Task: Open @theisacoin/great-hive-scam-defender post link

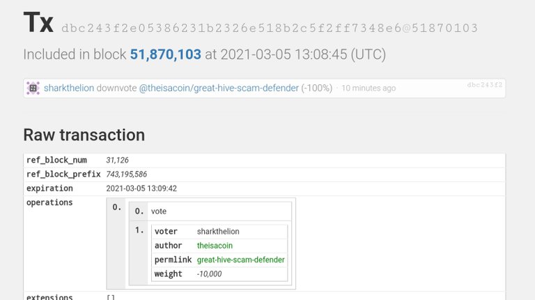Action: coord(219,88)
